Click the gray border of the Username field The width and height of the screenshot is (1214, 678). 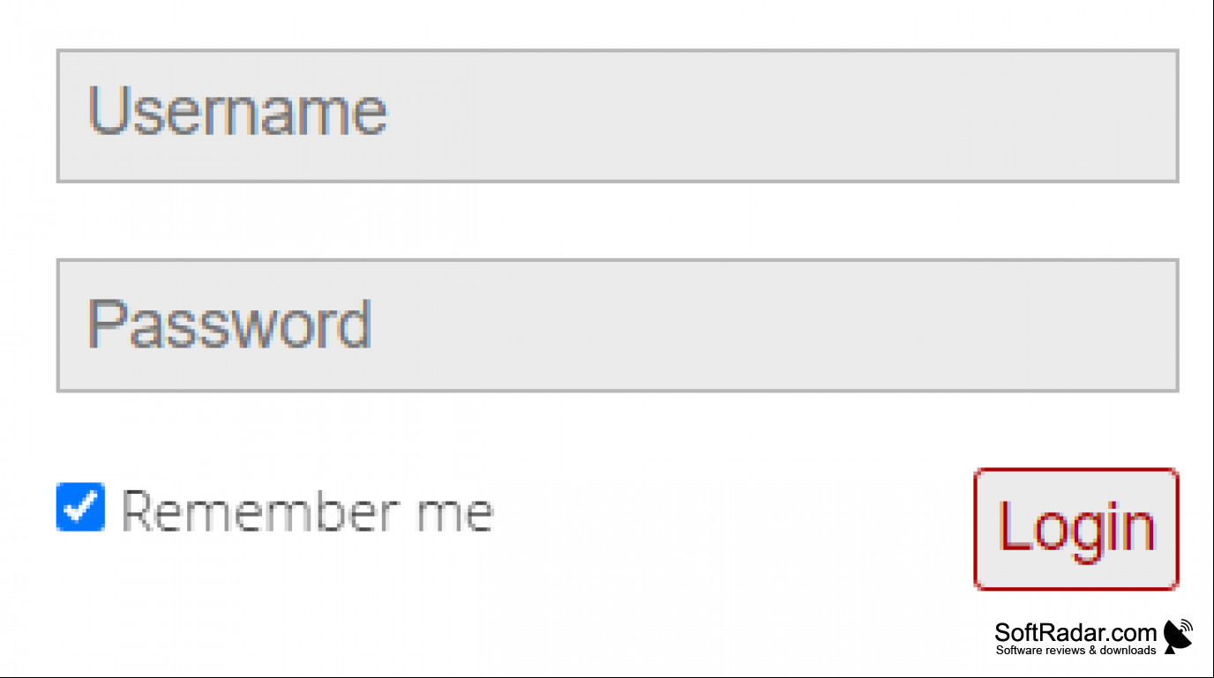[618, 50]
